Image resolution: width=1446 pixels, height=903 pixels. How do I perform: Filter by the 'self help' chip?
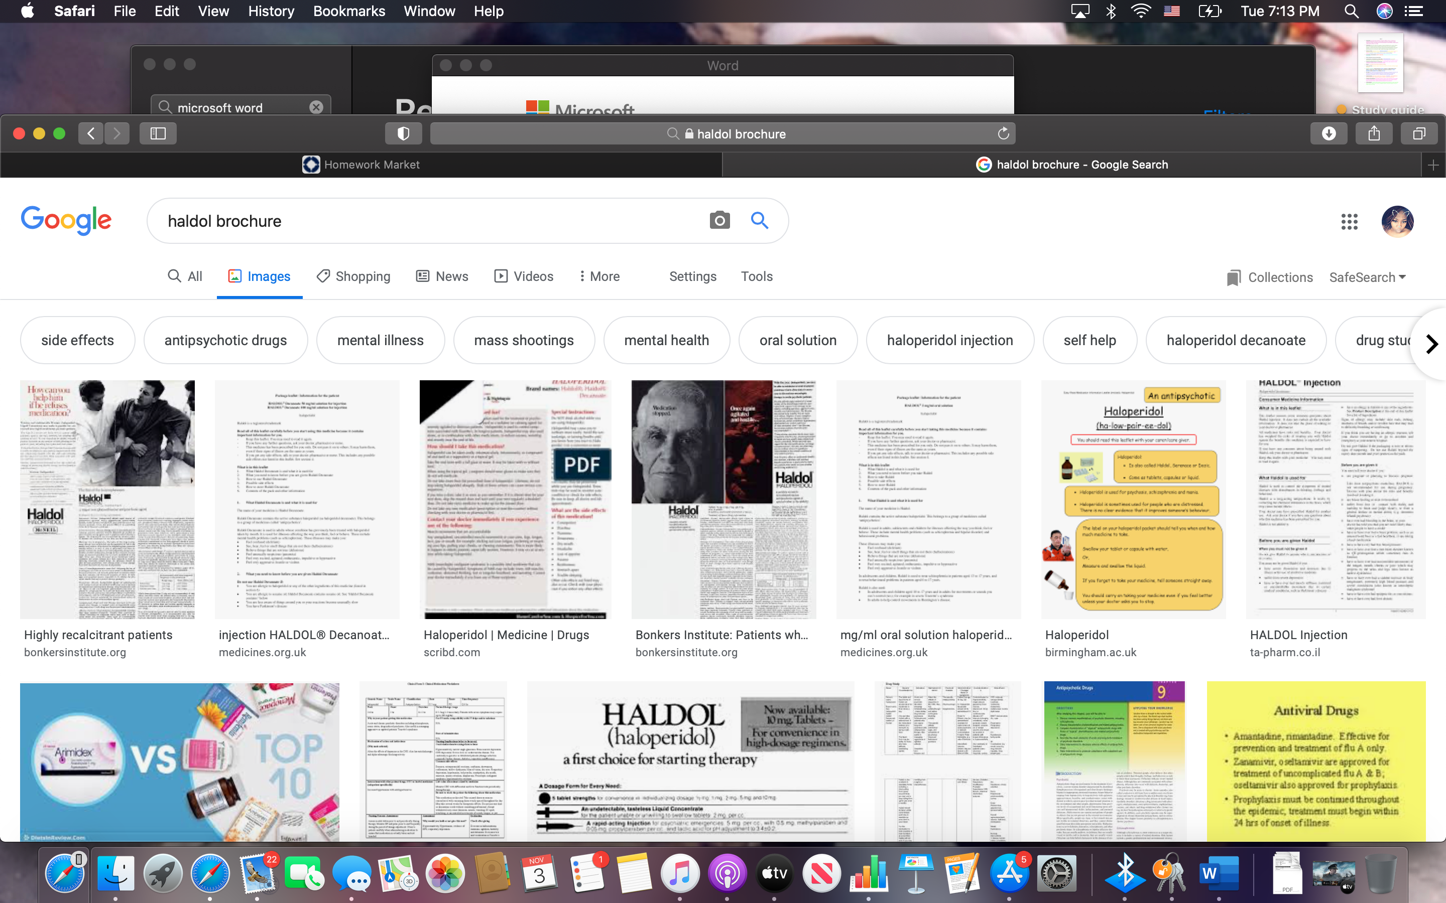point(1090,341)
